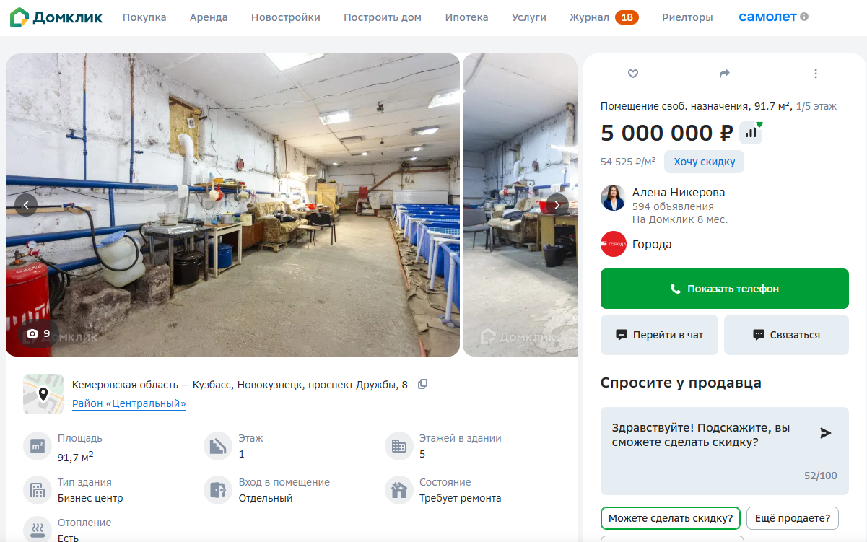This screenshot has width=867, height=542.
Task: Click the send message arrow icon
Action: click(826, 433)
